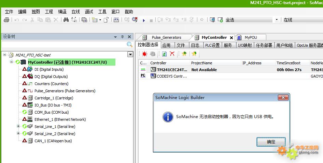323x163 pixels.
Task: Open the 设备树 panel options dropdown arrow
Action: (115, 37)
